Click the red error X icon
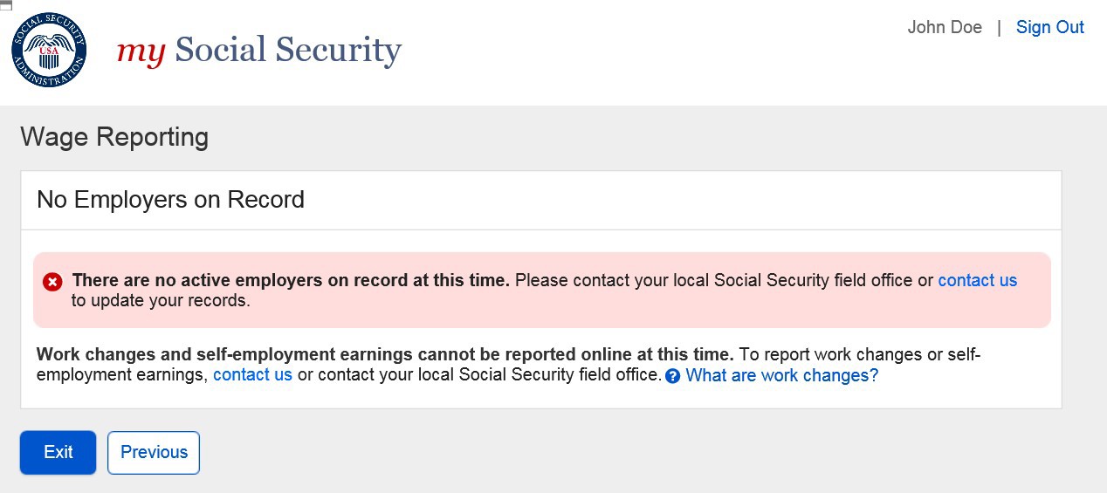 point(53,282)
